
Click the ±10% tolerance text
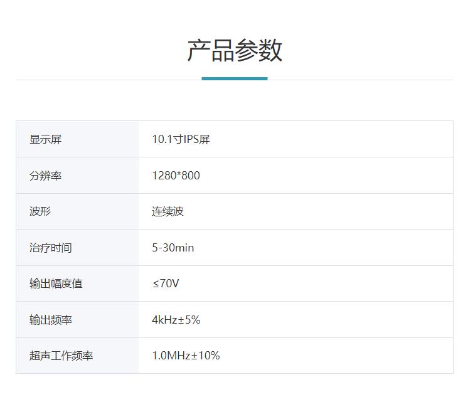point(205,356)
